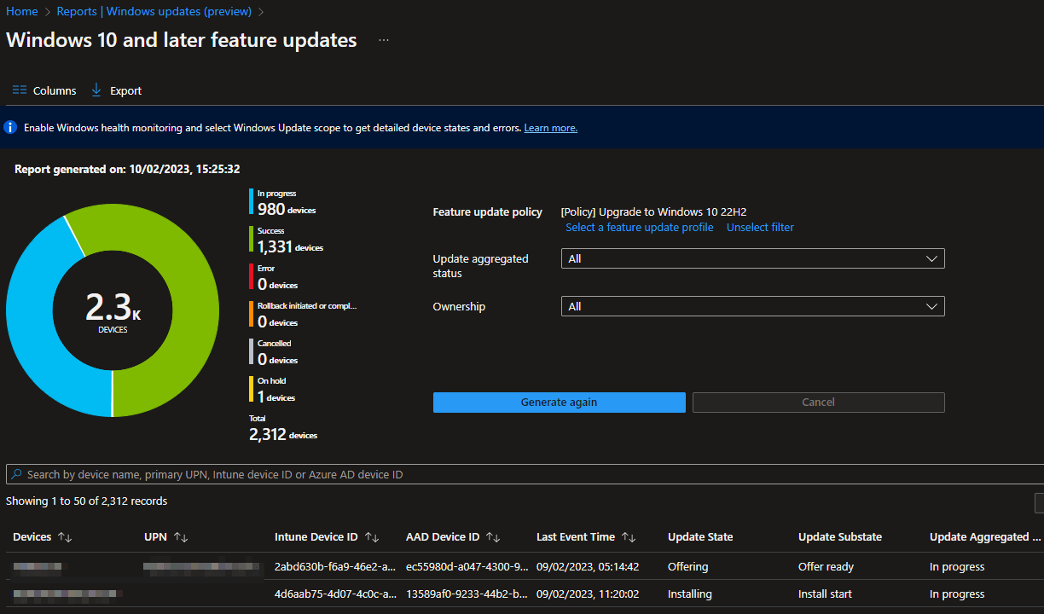
Task: Go to Home breadcrumb
Action: pyautogui.click(x=22, y=12)
